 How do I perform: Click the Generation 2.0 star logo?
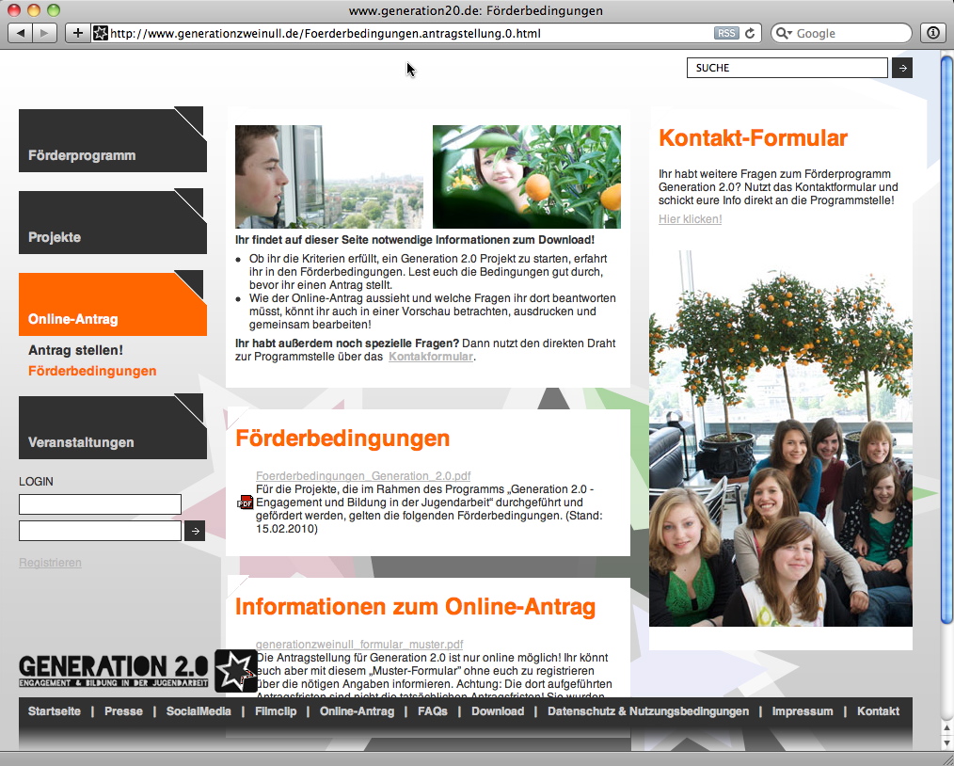pos(234,670)
